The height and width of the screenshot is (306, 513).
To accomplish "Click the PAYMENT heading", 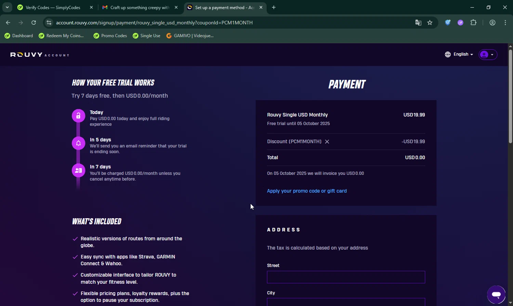I will [x=347, y=84].
